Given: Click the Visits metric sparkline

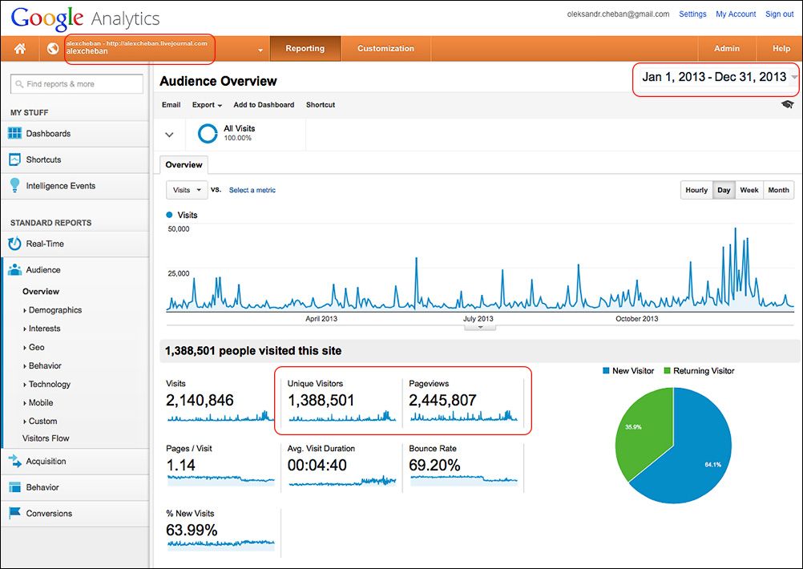Looking at the screenshot, I should 220,416.
